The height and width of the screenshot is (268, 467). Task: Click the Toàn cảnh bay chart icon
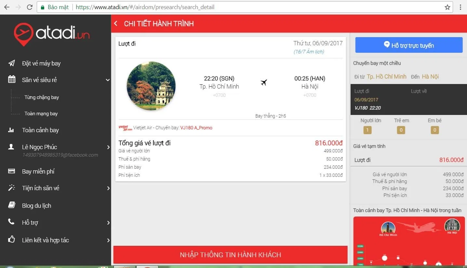[x=12, y=130]
